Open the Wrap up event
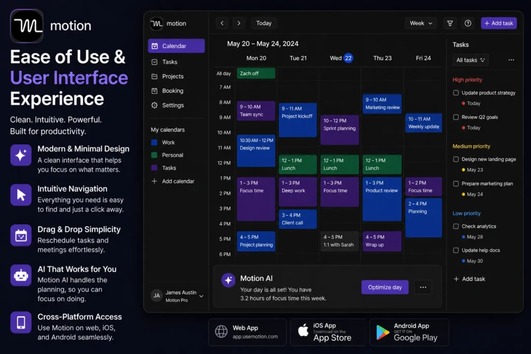531x354 pixels. pyautogui.click(x=382, y=241)
